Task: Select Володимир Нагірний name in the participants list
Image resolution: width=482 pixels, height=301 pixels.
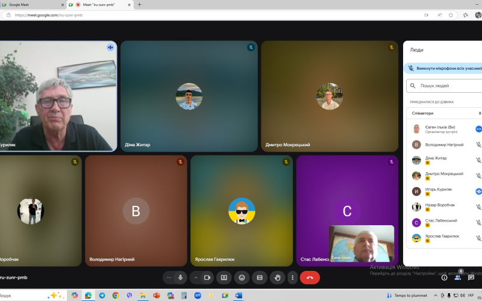Action: [444, 144]
